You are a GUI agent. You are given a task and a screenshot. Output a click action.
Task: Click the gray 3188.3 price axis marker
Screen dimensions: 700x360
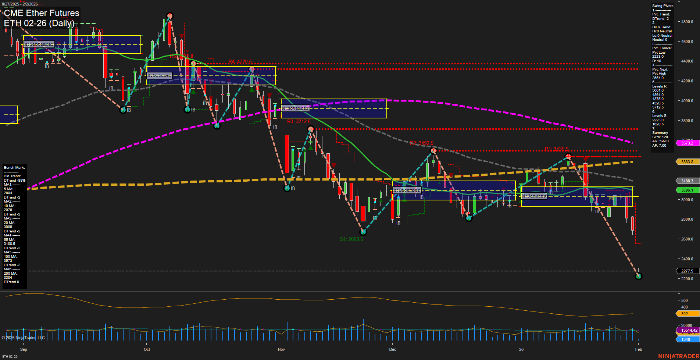pyautogui.click(x=687, y=181)
